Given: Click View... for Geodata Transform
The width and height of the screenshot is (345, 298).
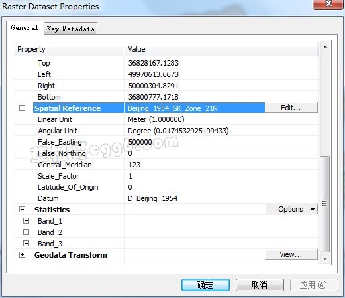Looking at the screenshot, I should [291, 254].
